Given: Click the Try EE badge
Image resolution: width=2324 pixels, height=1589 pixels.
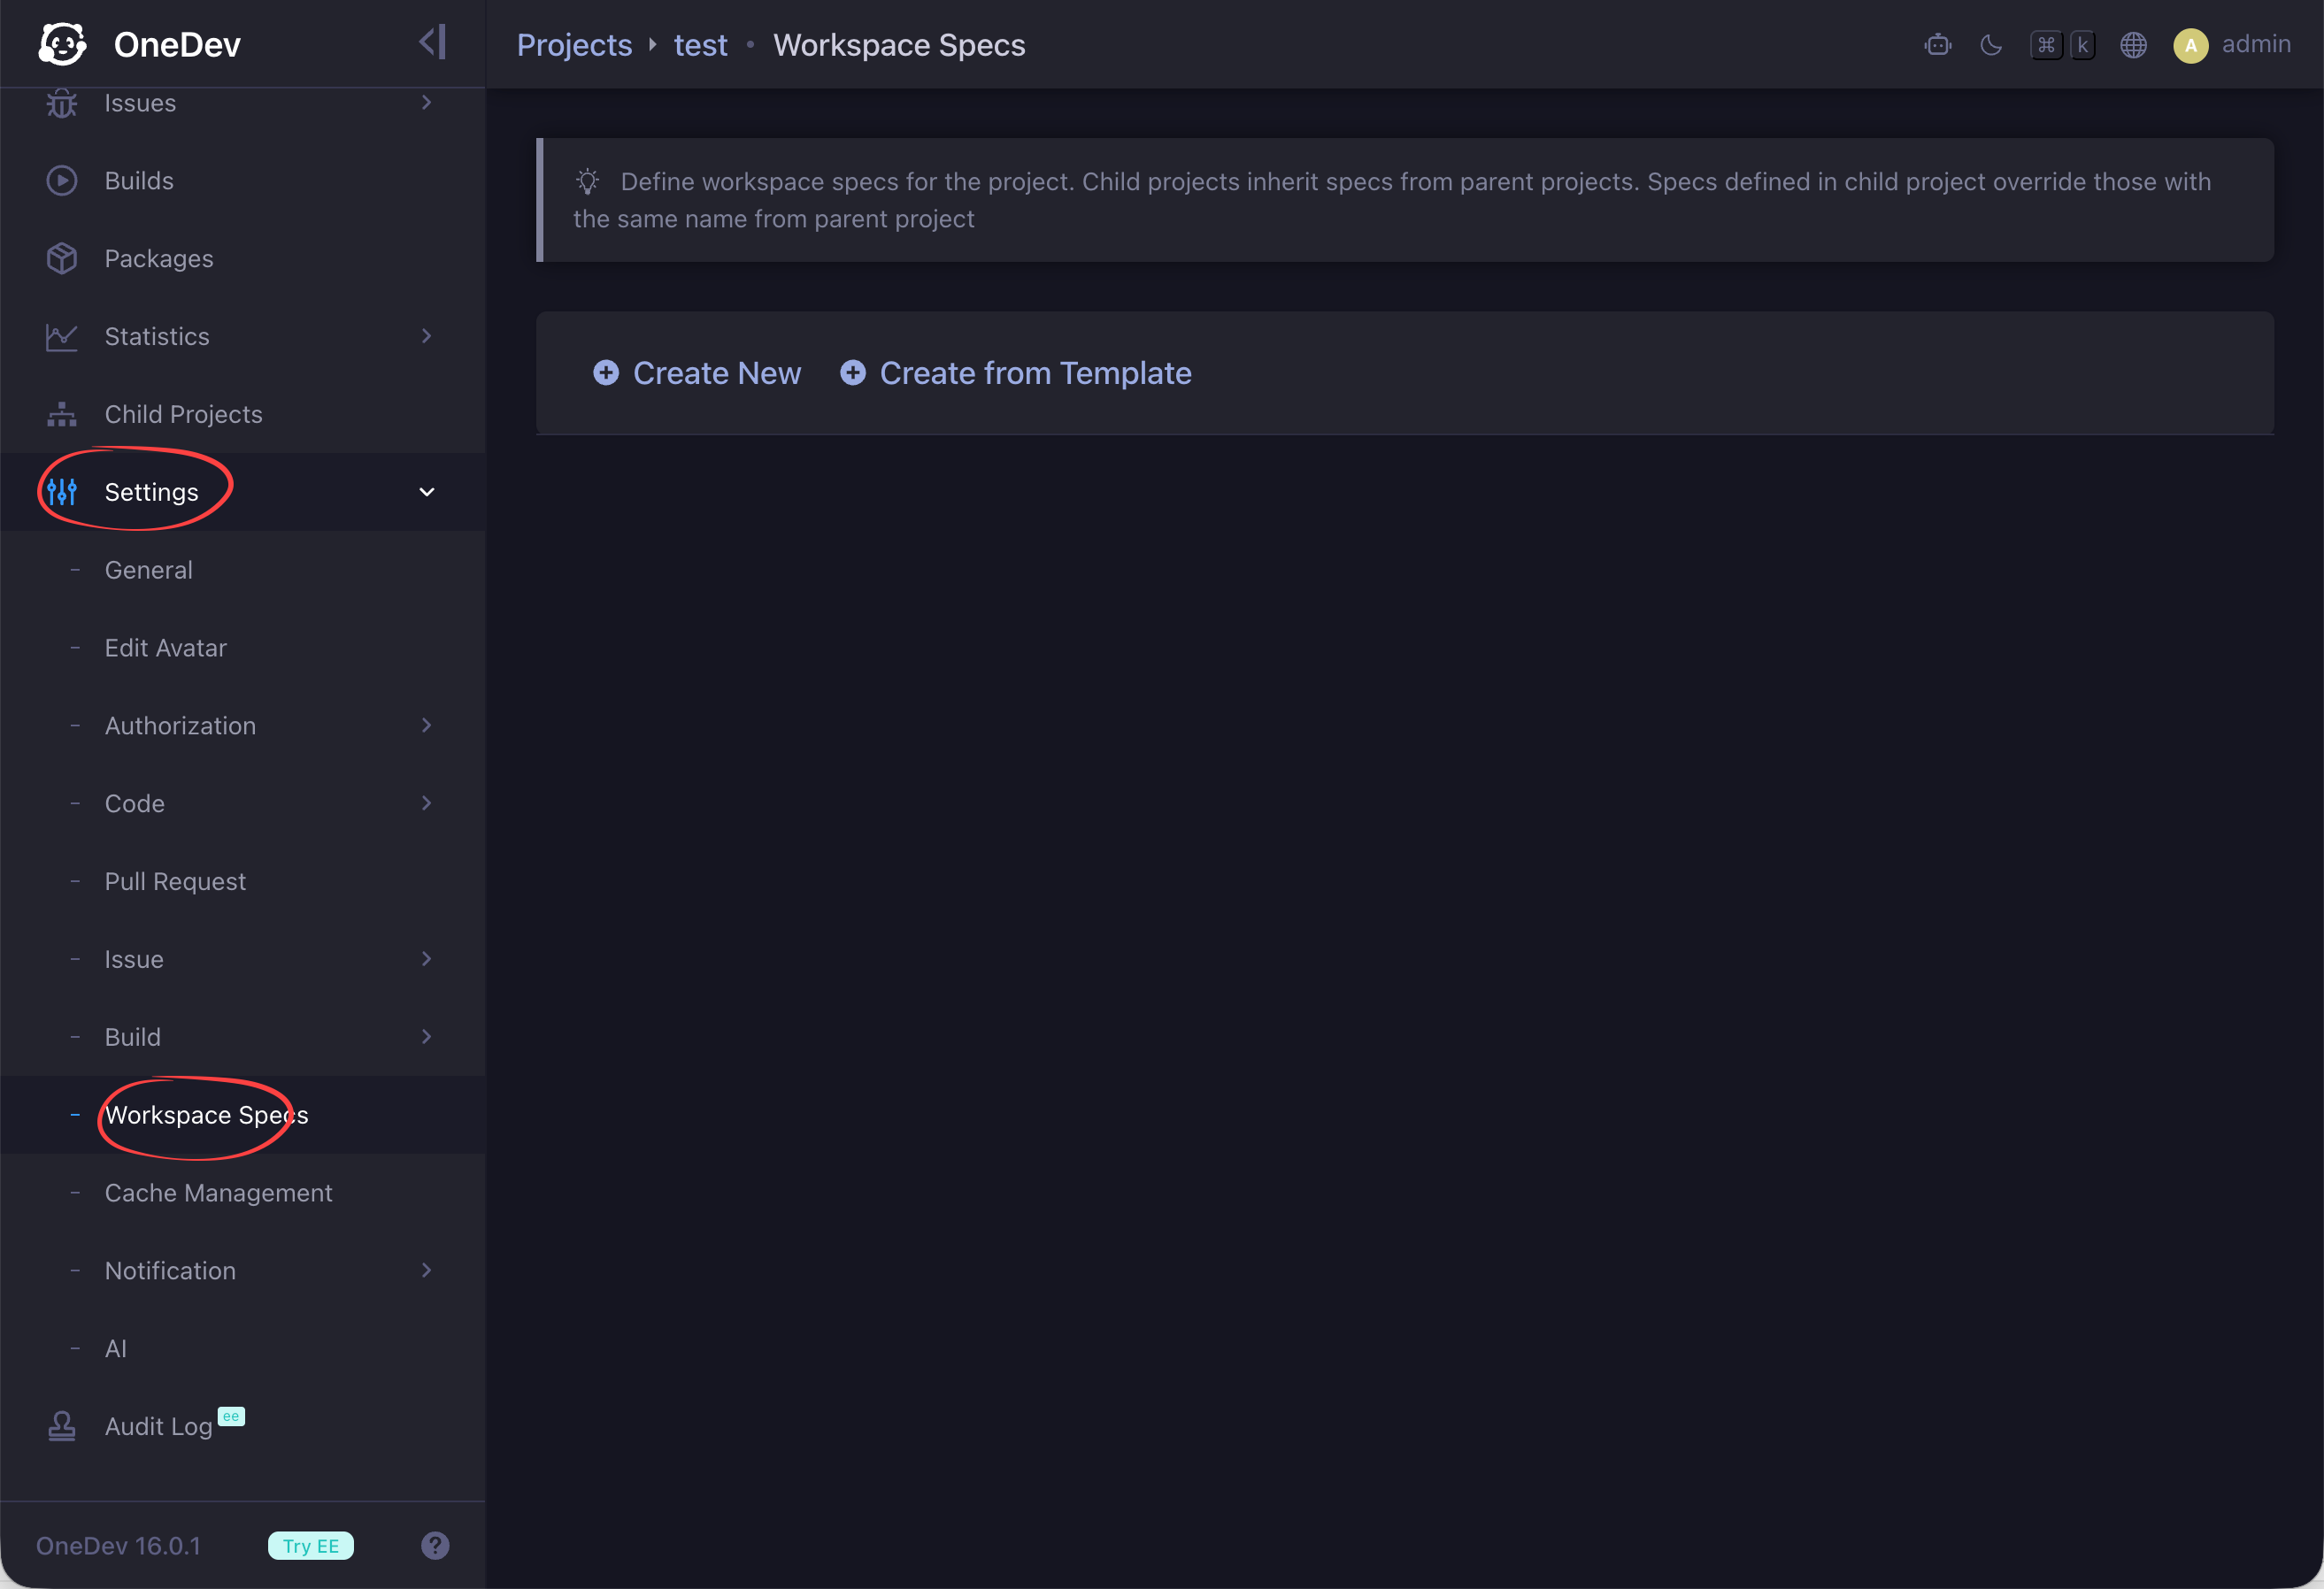Looking at the screenshot, I should click(x=311, y=1546).
